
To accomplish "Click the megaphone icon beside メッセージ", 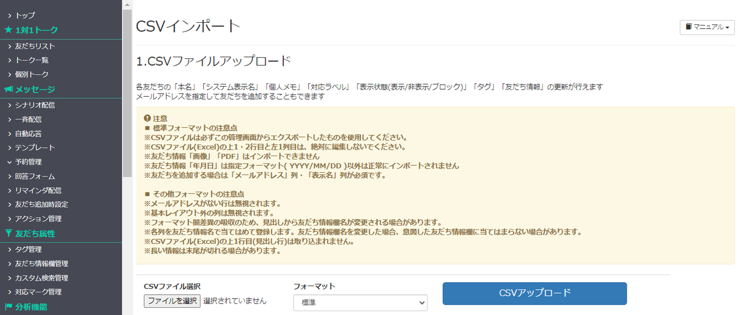I will (8, 89).
